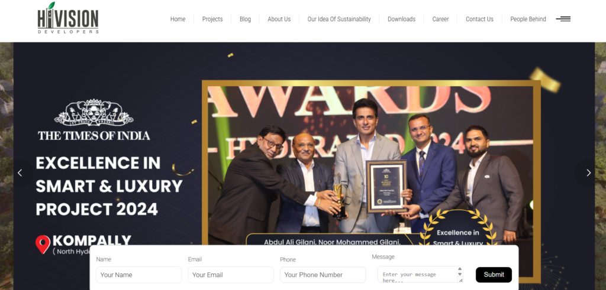Screen dimensions: 606x290
Task: Open the Downloads menu item
Action: [x=402, y=19]
